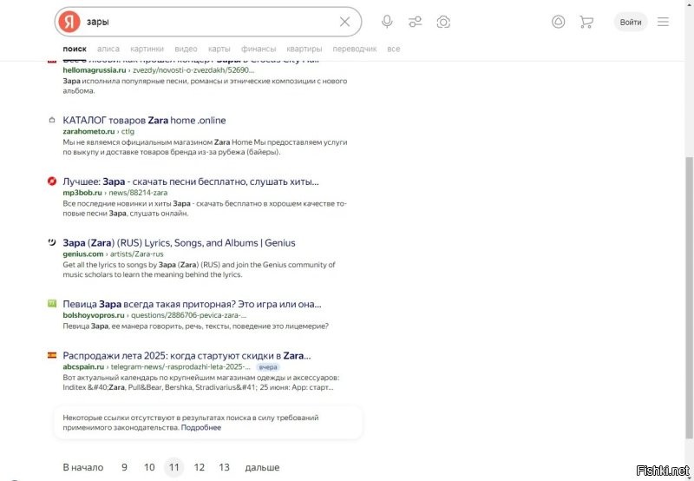This screenshot has width=694, height=481.
Task: Click genius.com site link
Action: click(x=82, y=254)
